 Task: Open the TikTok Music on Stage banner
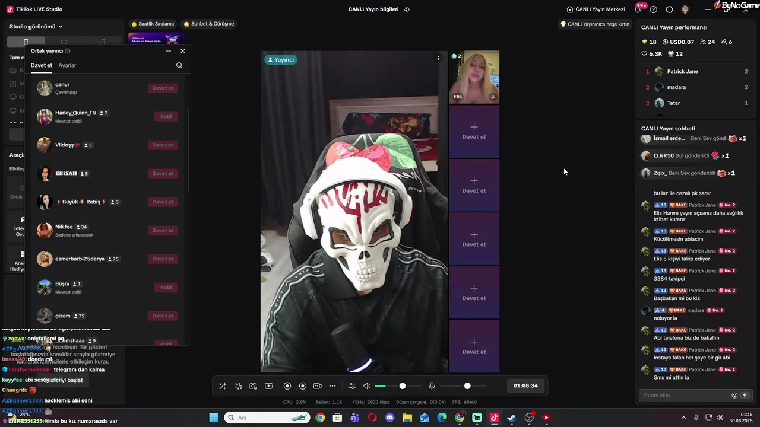coord(156,39)
